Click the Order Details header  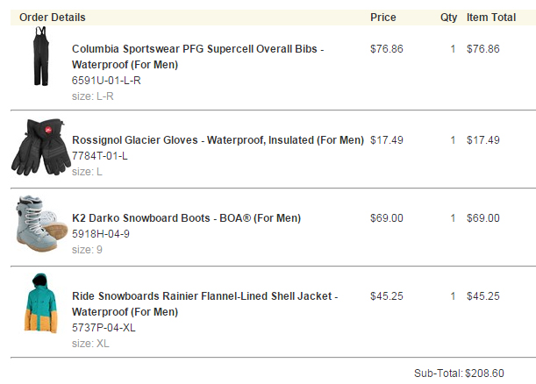click(53, 18)
